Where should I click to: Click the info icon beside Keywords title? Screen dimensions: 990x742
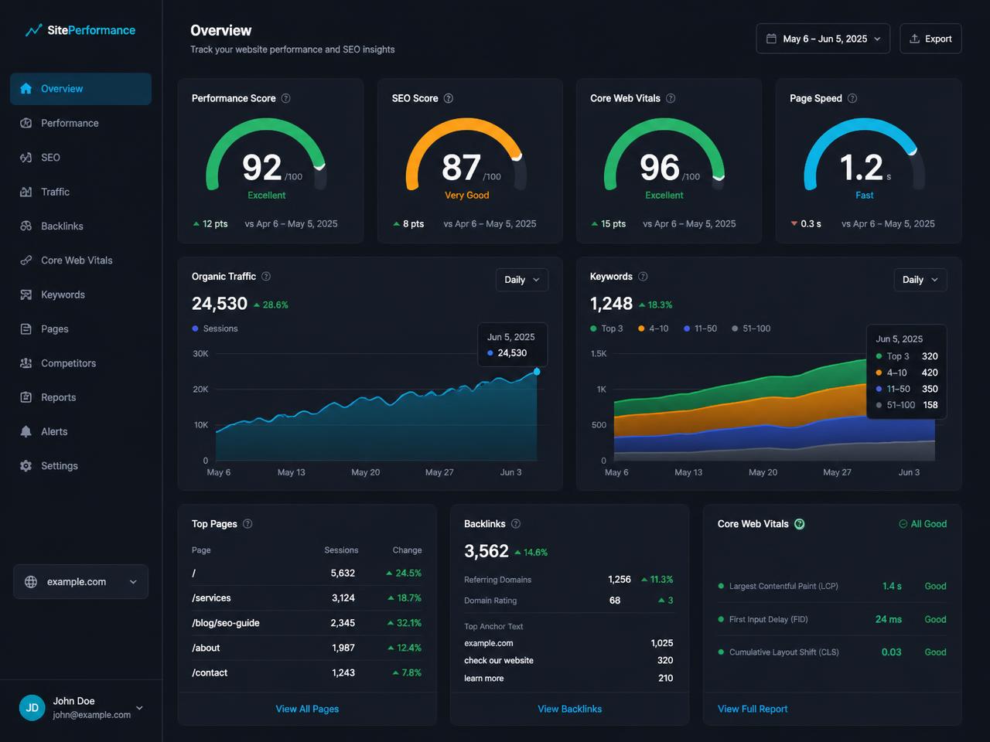(x=643, y=276)
